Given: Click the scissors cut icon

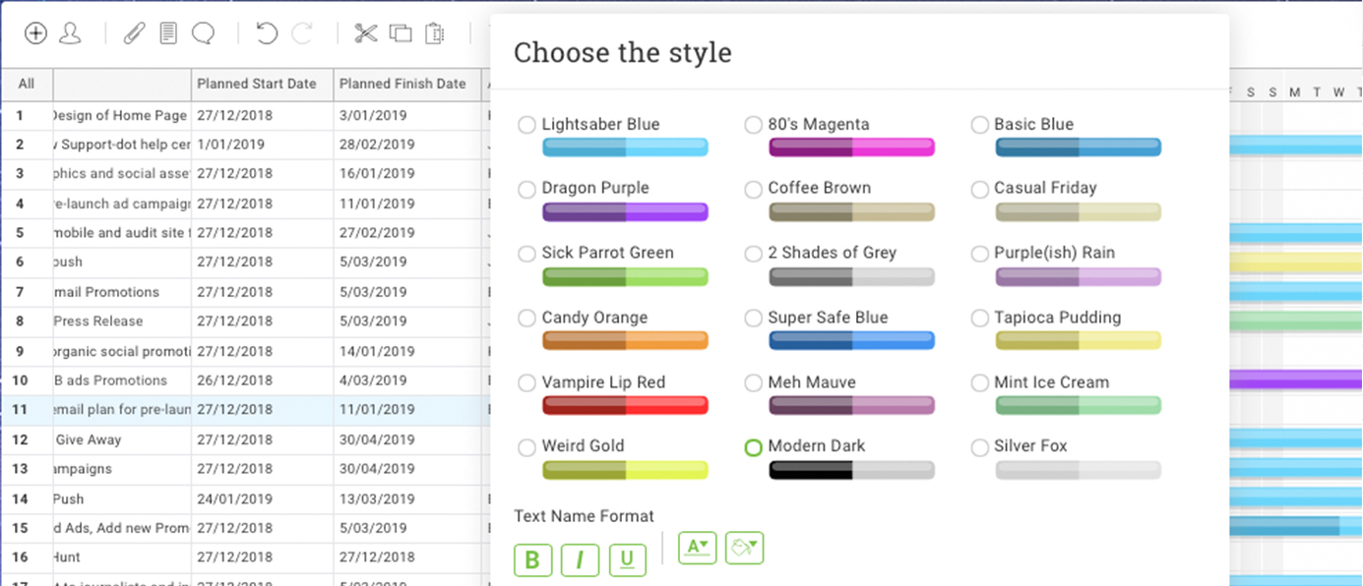Looking at the screenshot, I should (366, 33).
